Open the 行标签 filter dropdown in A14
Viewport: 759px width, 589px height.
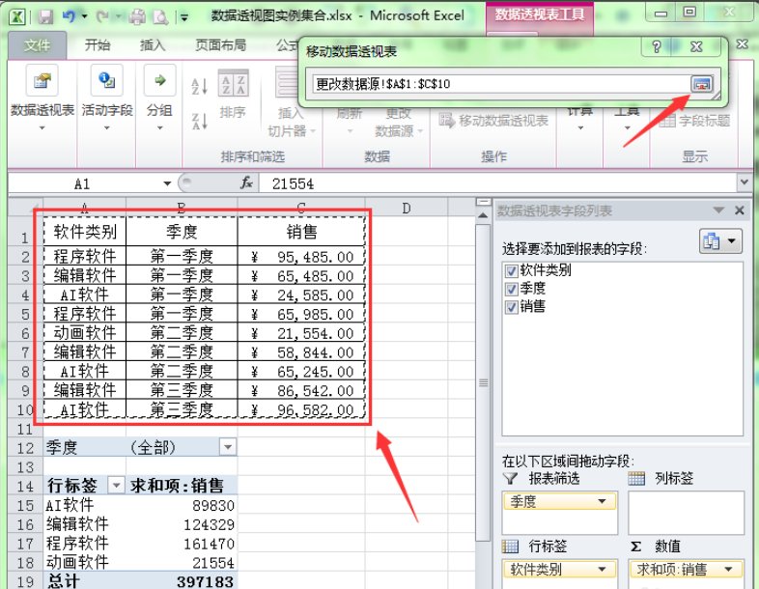tap(116, 485)
